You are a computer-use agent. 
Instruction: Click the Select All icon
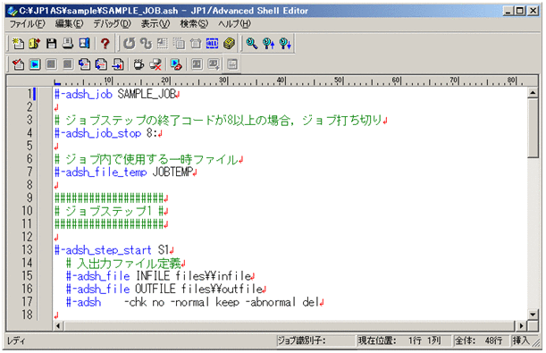click(x=212, y=44)
